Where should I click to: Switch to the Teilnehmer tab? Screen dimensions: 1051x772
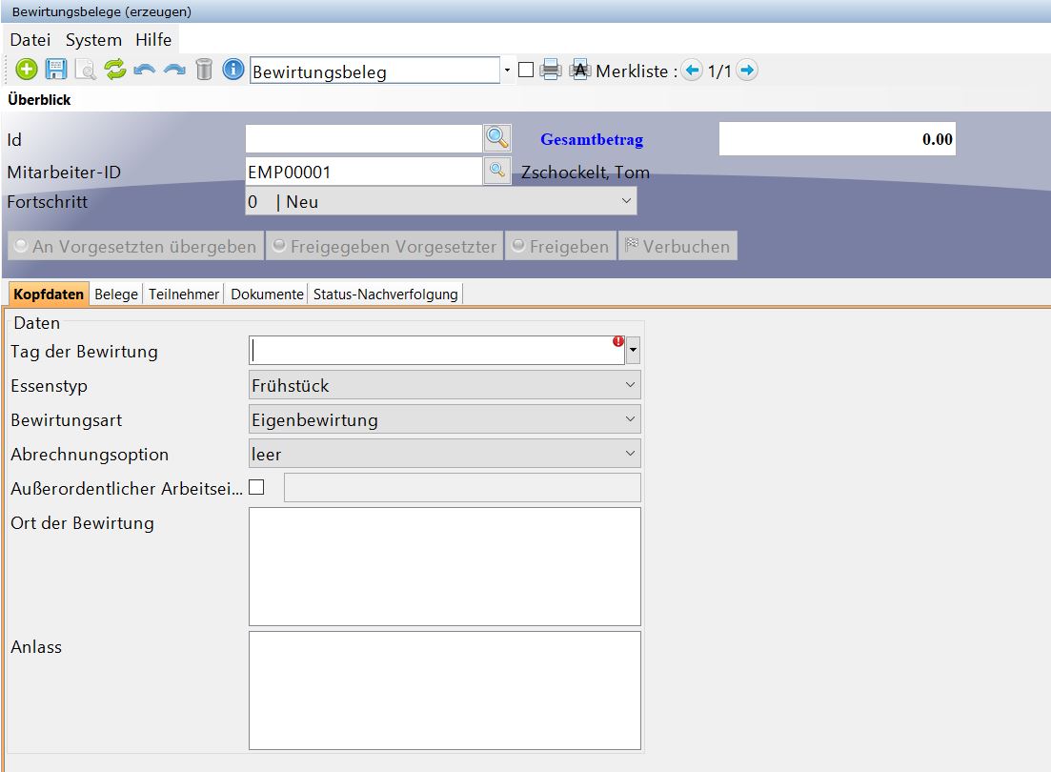tap(184, 295)
